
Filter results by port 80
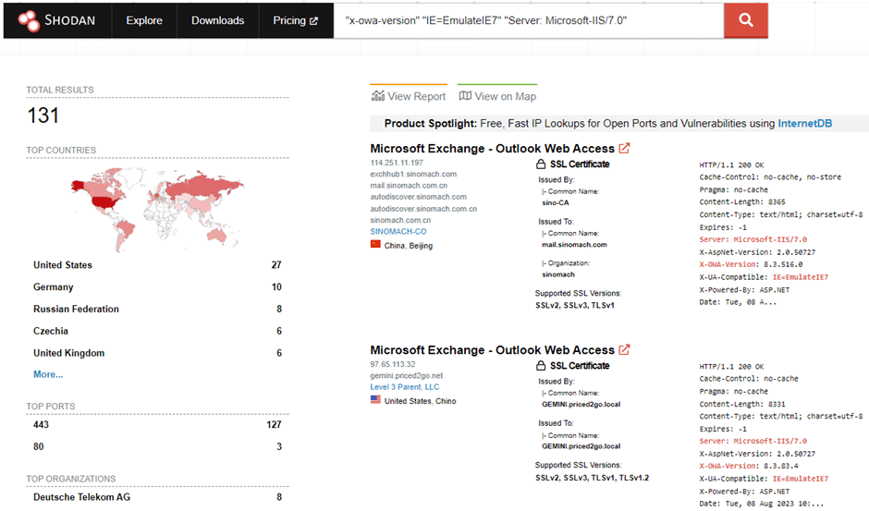point(157,446)
